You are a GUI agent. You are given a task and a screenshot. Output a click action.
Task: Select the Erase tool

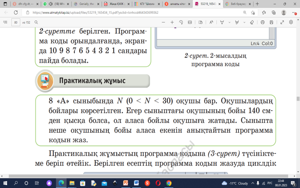coord(252,22)
